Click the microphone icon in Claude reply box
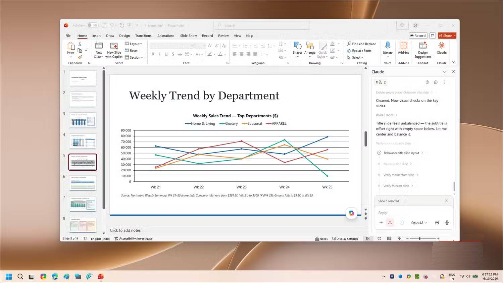The image size is (503, 283). click(447, 223)
